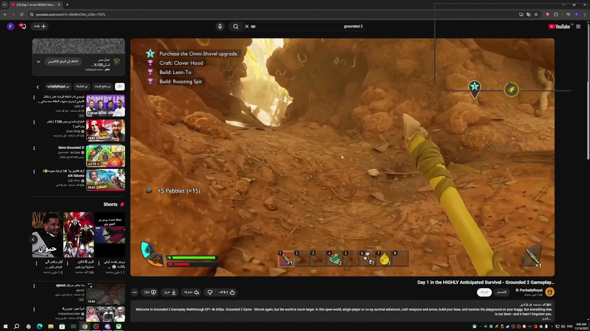Open the Comedy Lab video thumbnail

[106, 105]
